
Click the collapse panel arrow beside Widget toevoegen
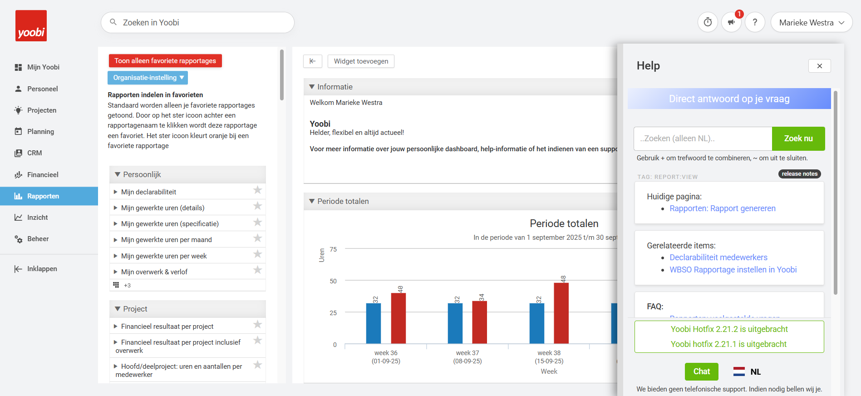tap(312, 61)
